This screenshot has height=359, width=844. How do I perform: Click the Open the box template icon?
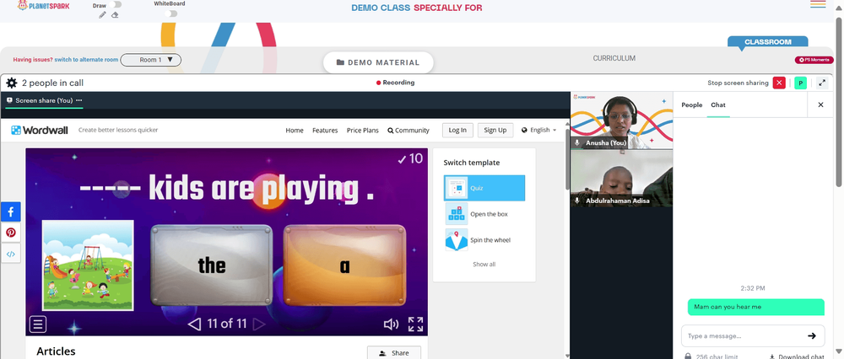(456, 214)
